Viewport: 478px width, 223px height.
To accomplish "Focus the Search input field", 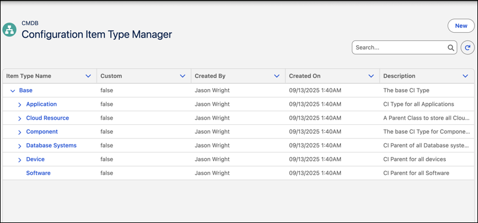I will pyautogui.click(x=404, y=48).
